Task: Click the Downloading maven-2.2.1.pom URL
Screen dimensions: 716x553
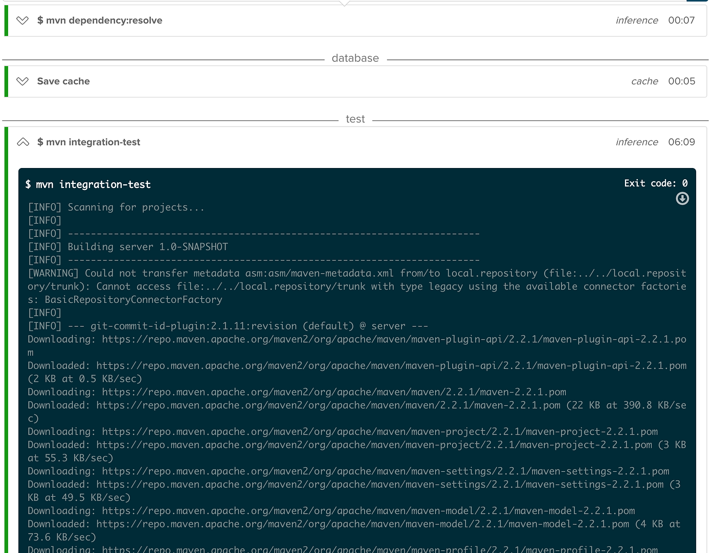Action: click(x=334, y=392)
